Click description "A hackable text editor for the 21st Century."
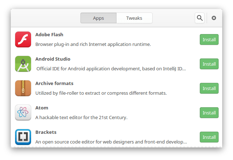Viewport: 233px width, 160px height. pyautogui.click(x=82, y=117)
